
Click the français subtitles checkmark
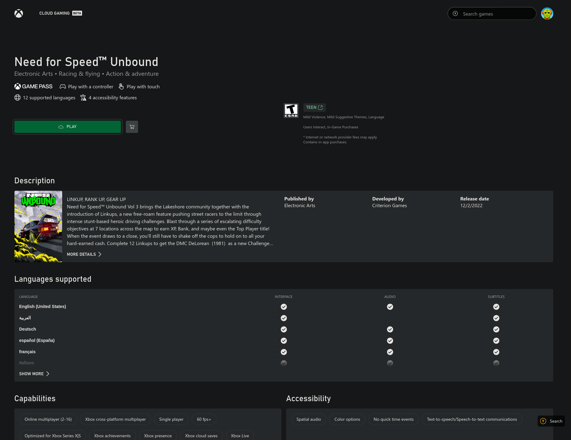tap(496, 352)
